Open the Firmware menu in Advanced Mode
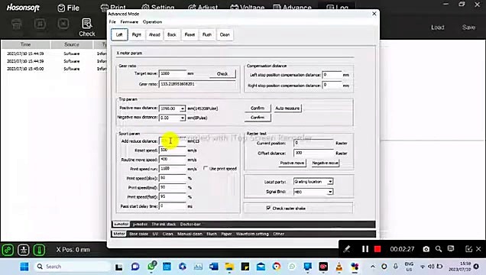 tap(129, 22)
